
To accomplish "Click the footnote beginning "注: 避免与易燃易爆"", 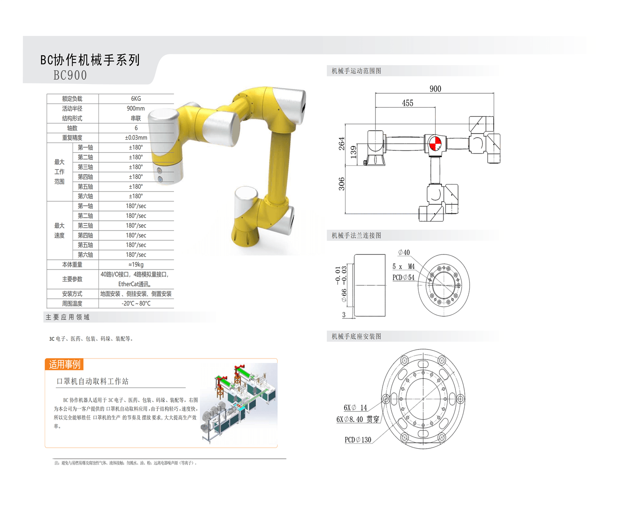I will [126, 463].
